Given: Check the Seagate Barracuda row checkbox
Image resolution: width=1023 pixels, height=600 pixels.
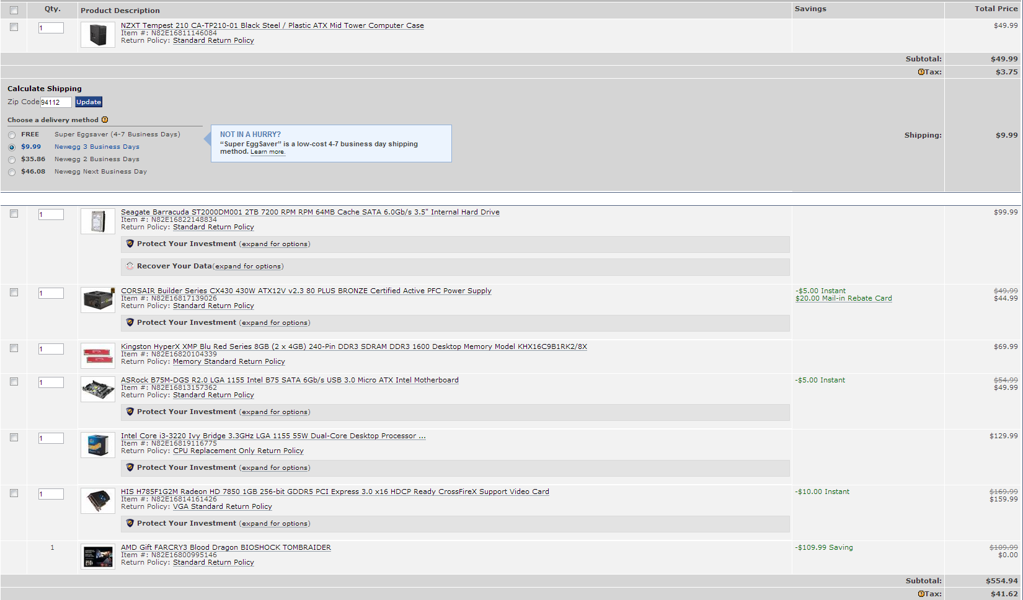Looking at the screenshot, I should (x=14, y=214).
